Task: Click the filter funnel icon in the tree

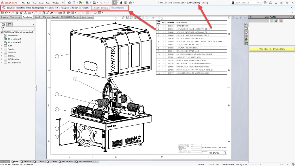Action: pyautogui.click(x=3, y=29)
